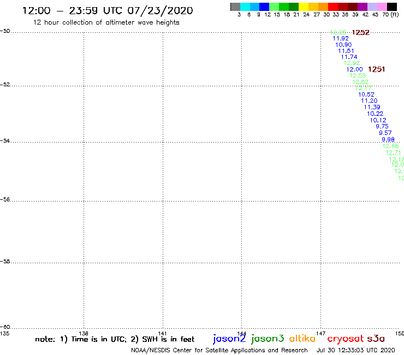Click the blue 12.00 reading
This screenshot has height=355, width=404.
tap(354, 69)
